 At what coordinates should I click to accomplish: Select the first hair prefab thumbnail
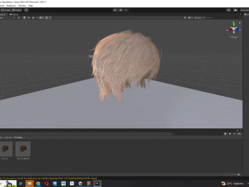[6, 149]
